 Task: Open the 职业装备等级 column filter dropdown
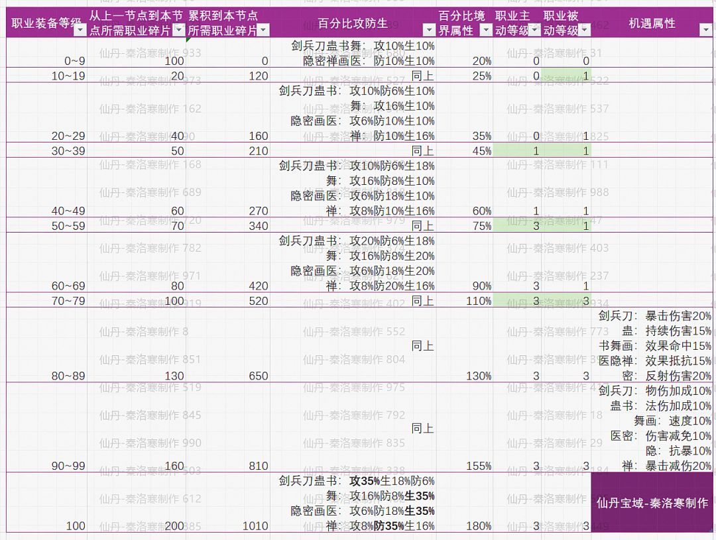80,30
